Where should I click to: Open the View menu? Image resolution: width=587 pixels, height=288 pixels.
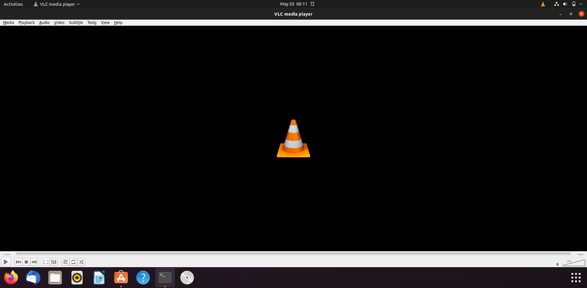(x=105, y=22)
